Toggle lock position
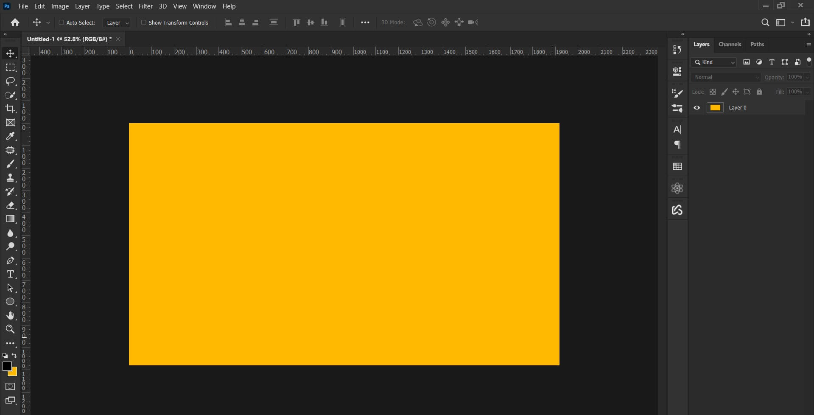Viewport: 814px width, 415px height. click(x=736, y=92)
